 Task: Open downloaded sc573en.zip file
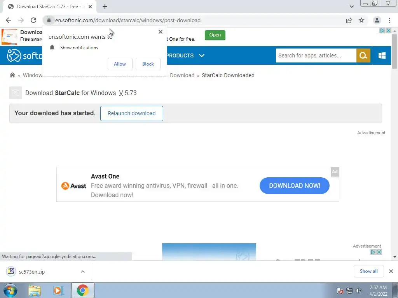click(x=32, y=272)
